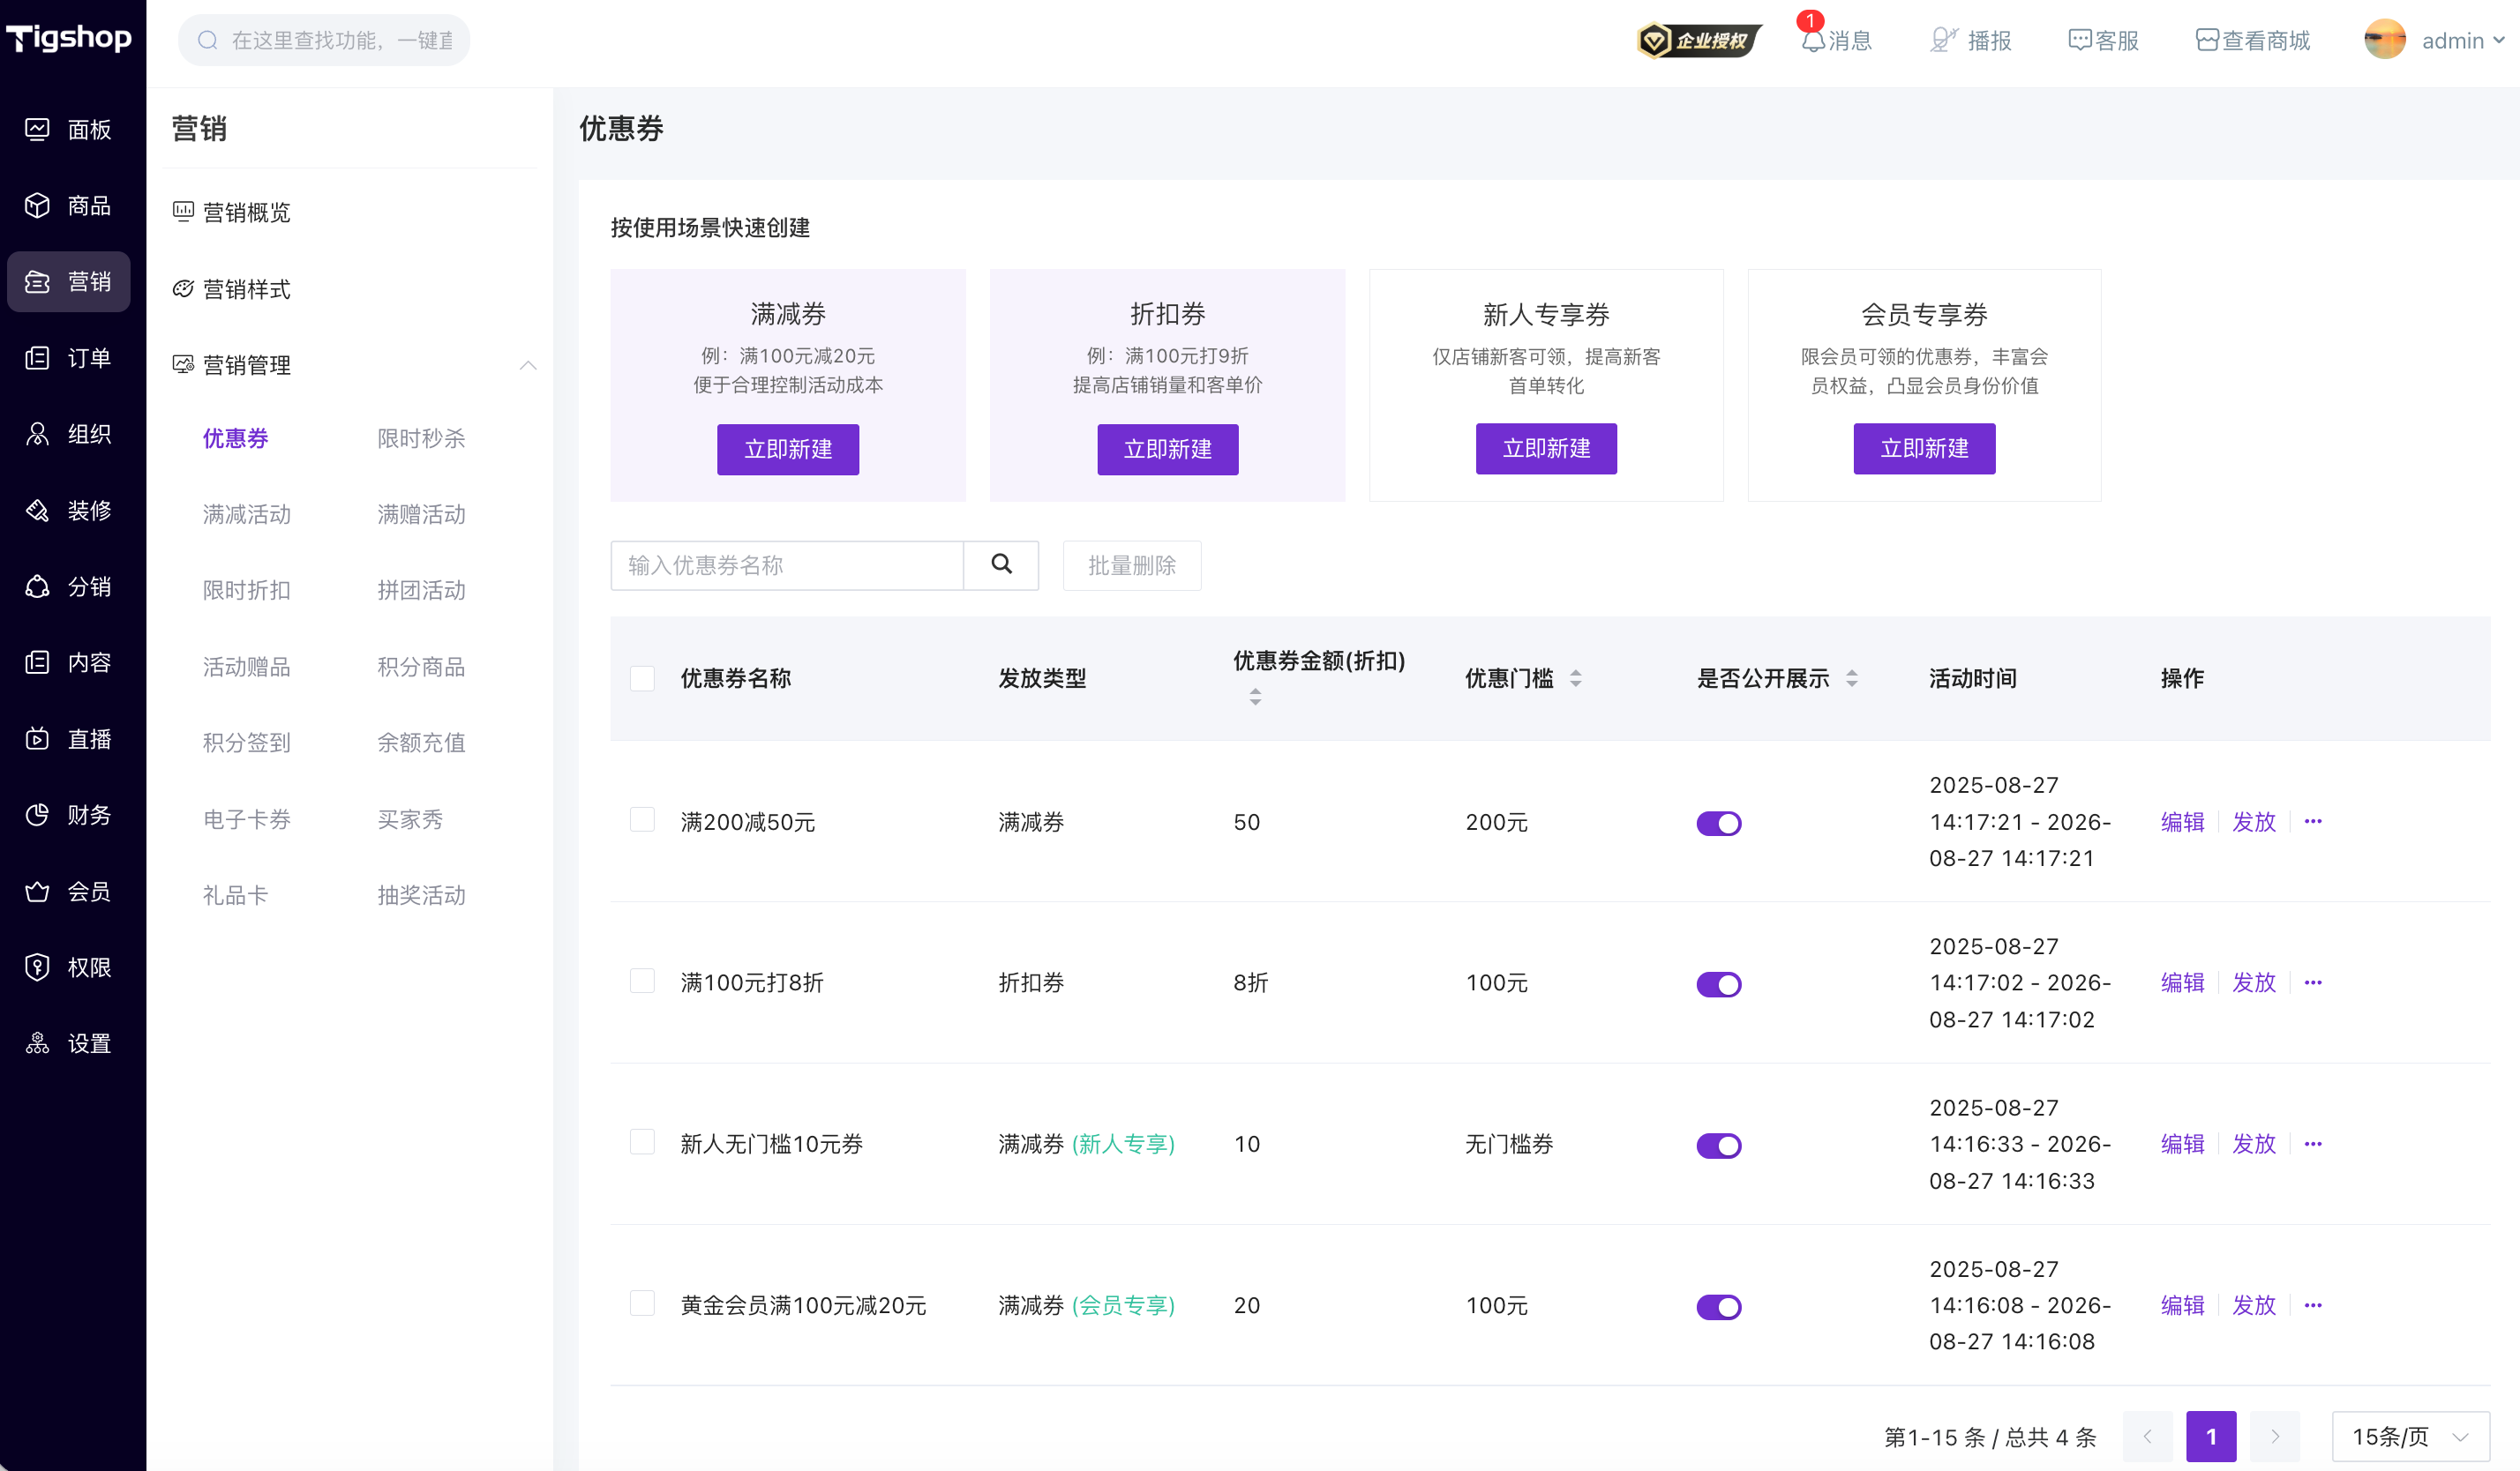The height and width of the screenshot is (1471, 2520).
Task: Open 积分签到 submenu item
Action: click(x=247, y=743)
